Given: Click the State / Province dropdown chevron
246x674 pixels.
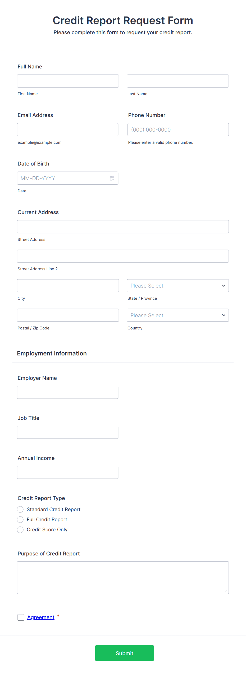Looking at the screenshot, I should 223,286.
